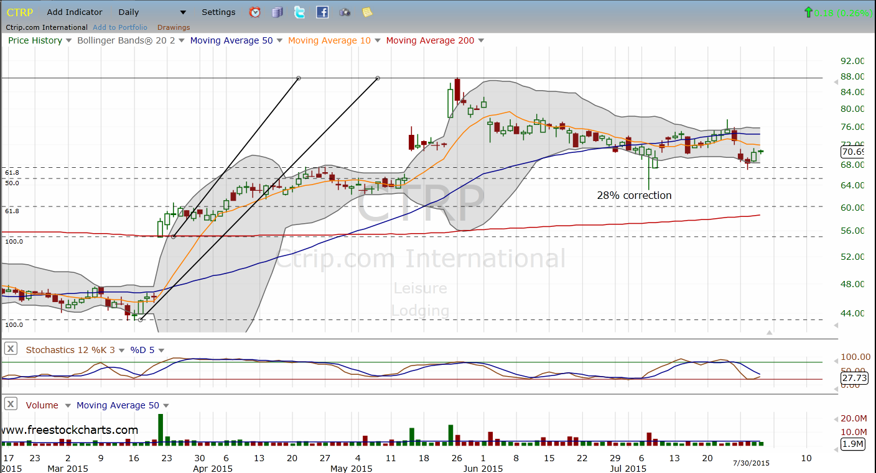Visit the www.freestockcharts.com link
Screen dimensions: 876x473
point(70,430)
